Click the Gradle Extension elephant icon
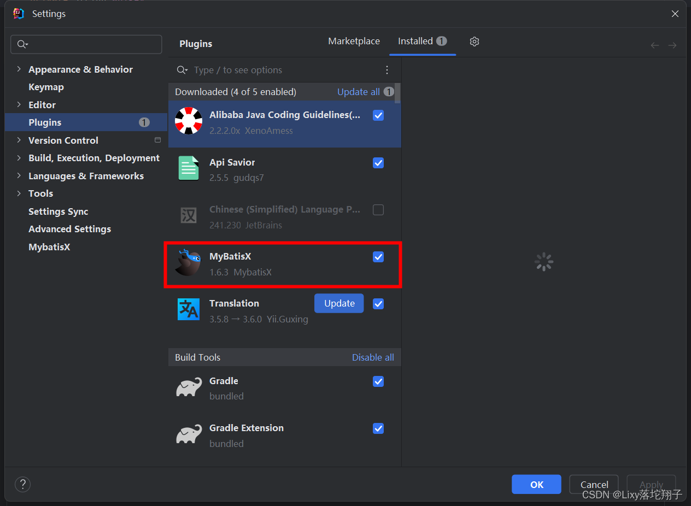Screen dimensions: 691x506 [x=189, y=434]
